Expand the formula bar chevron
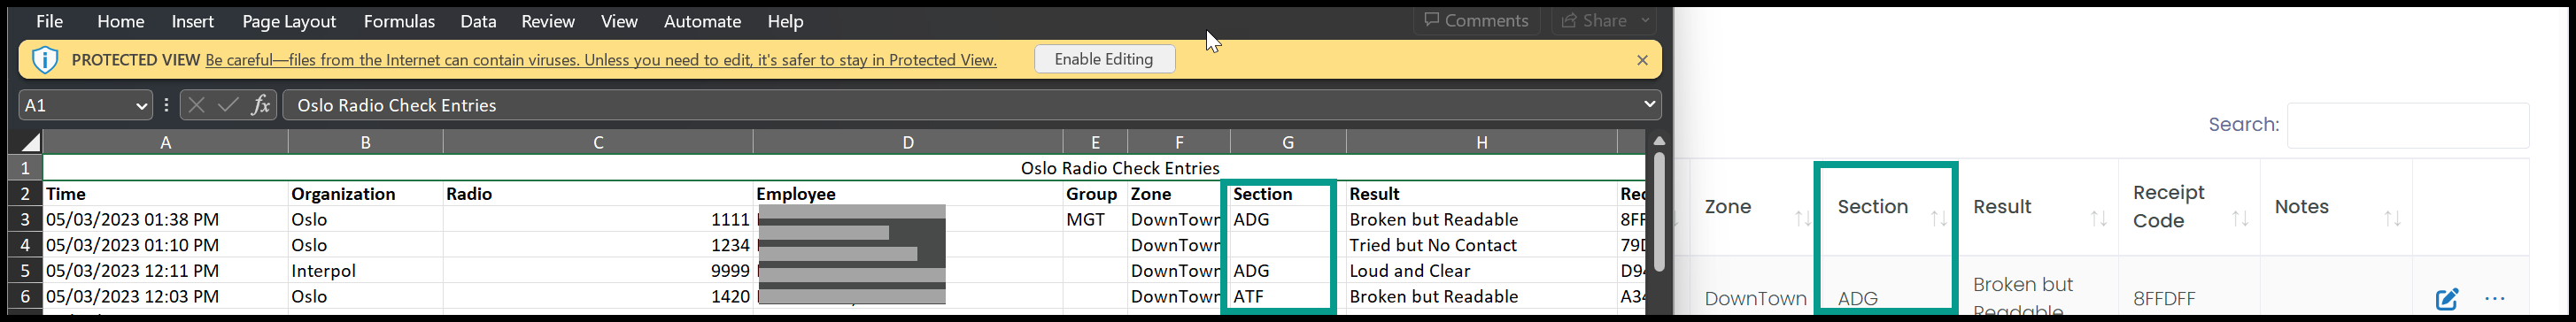 point(1649,104)
